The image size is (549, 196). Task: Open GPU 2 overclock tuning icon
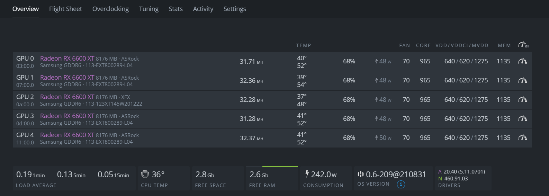pos(522,100)
